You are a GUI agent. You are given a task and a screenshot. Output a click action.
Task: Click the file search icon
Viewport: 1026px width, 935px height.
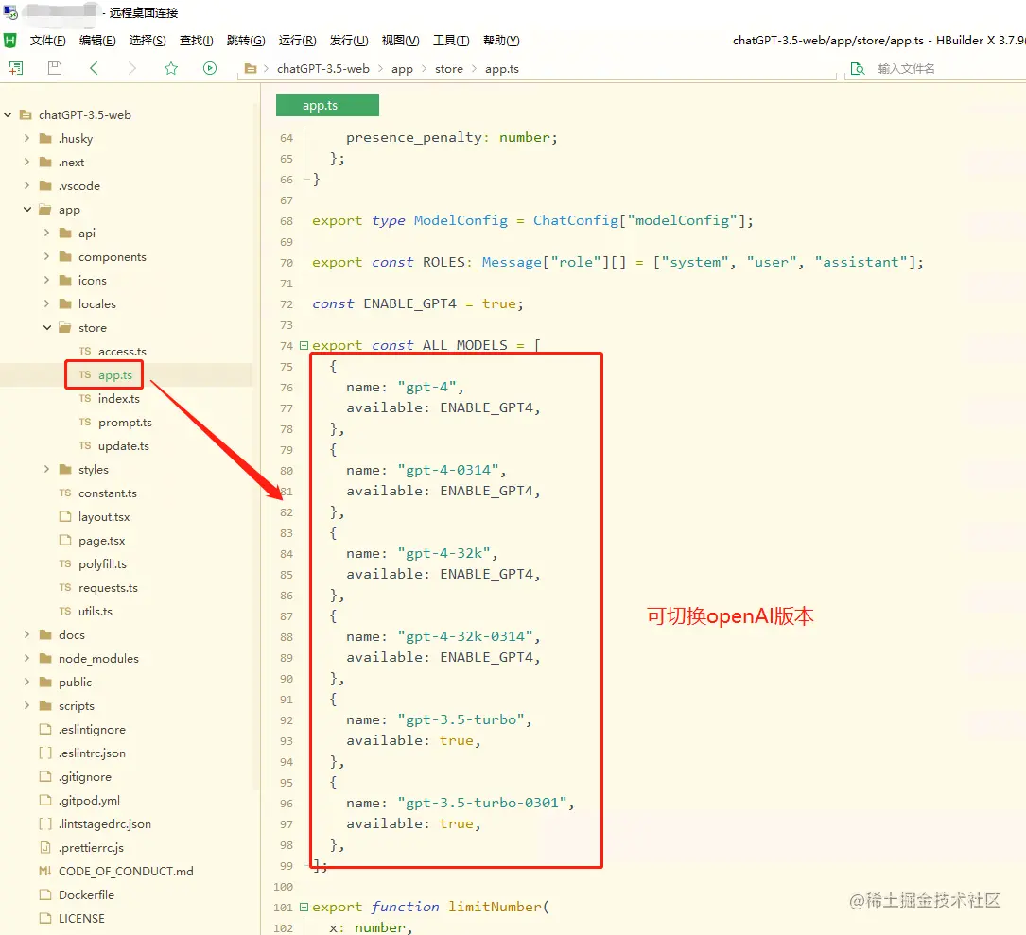coord(857,69)
